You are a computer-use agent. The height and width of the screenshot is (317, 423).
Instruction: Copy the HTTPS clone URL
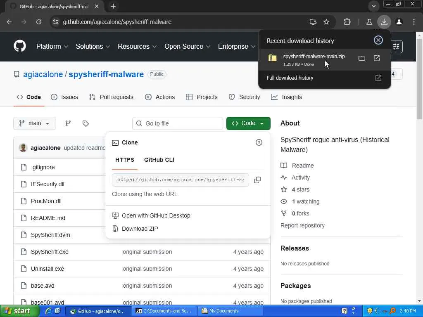click(257, 180)
